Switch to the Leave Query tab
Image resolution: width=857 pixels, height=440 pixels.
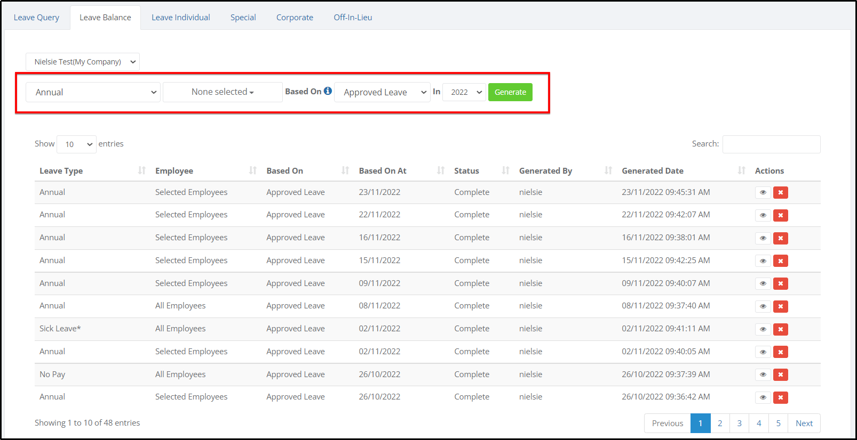tap(36, 18)
